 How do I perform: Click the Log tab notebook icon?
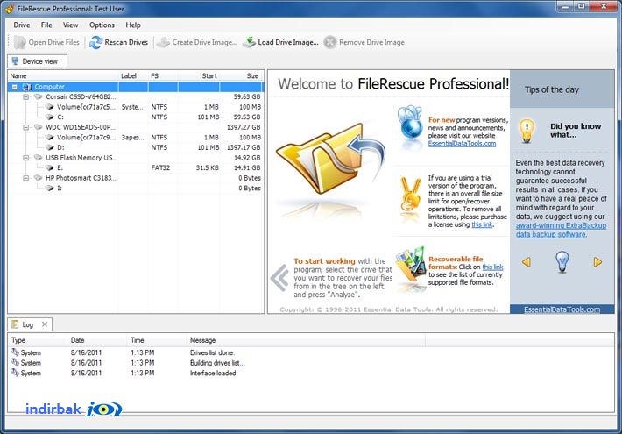pos(15,324)
